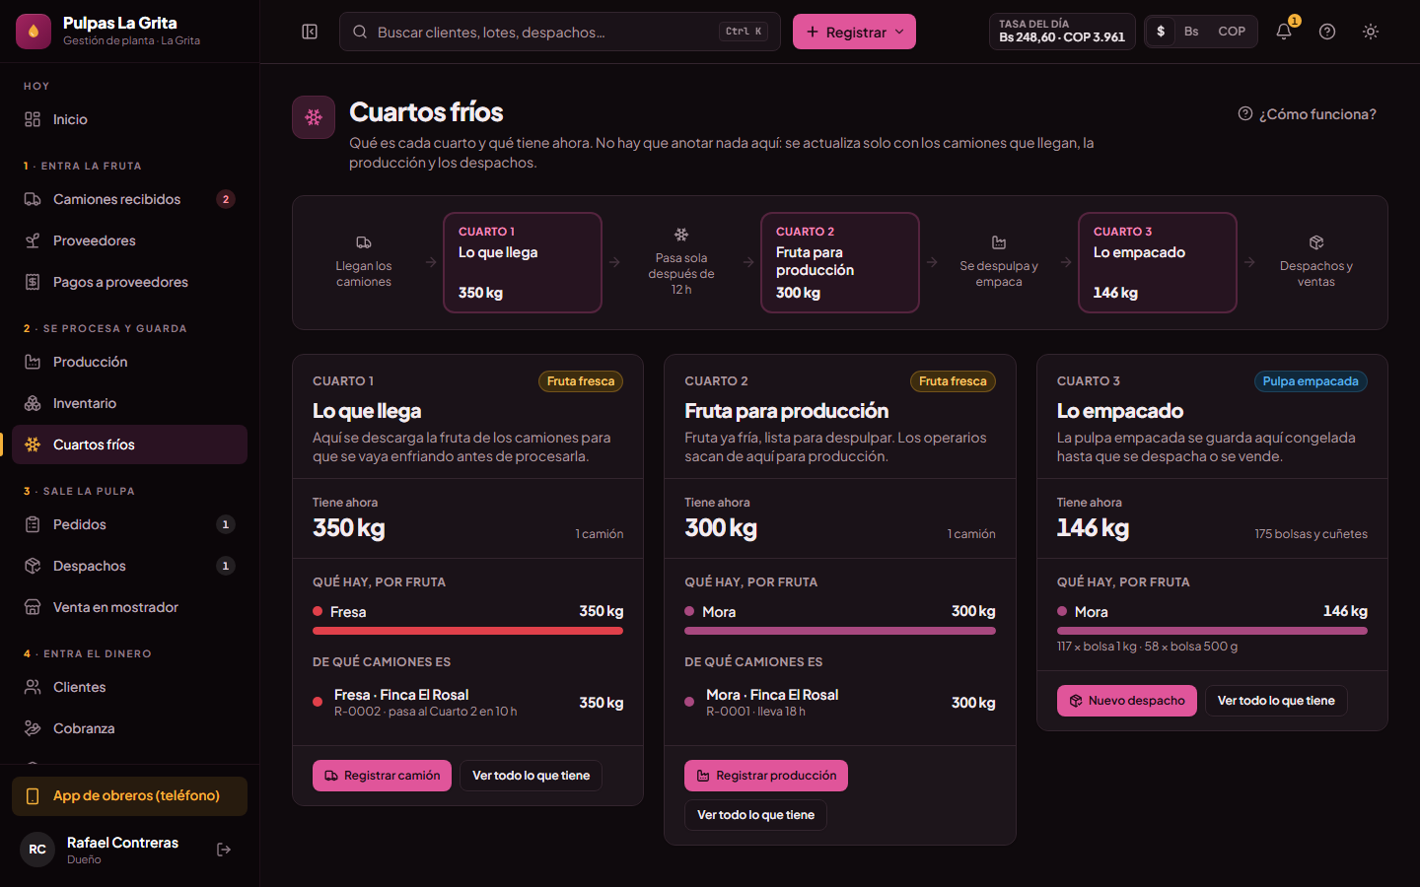Switch currency to COP
The height and width of the screenshot is (887, 1420).
click(1232, 32)
